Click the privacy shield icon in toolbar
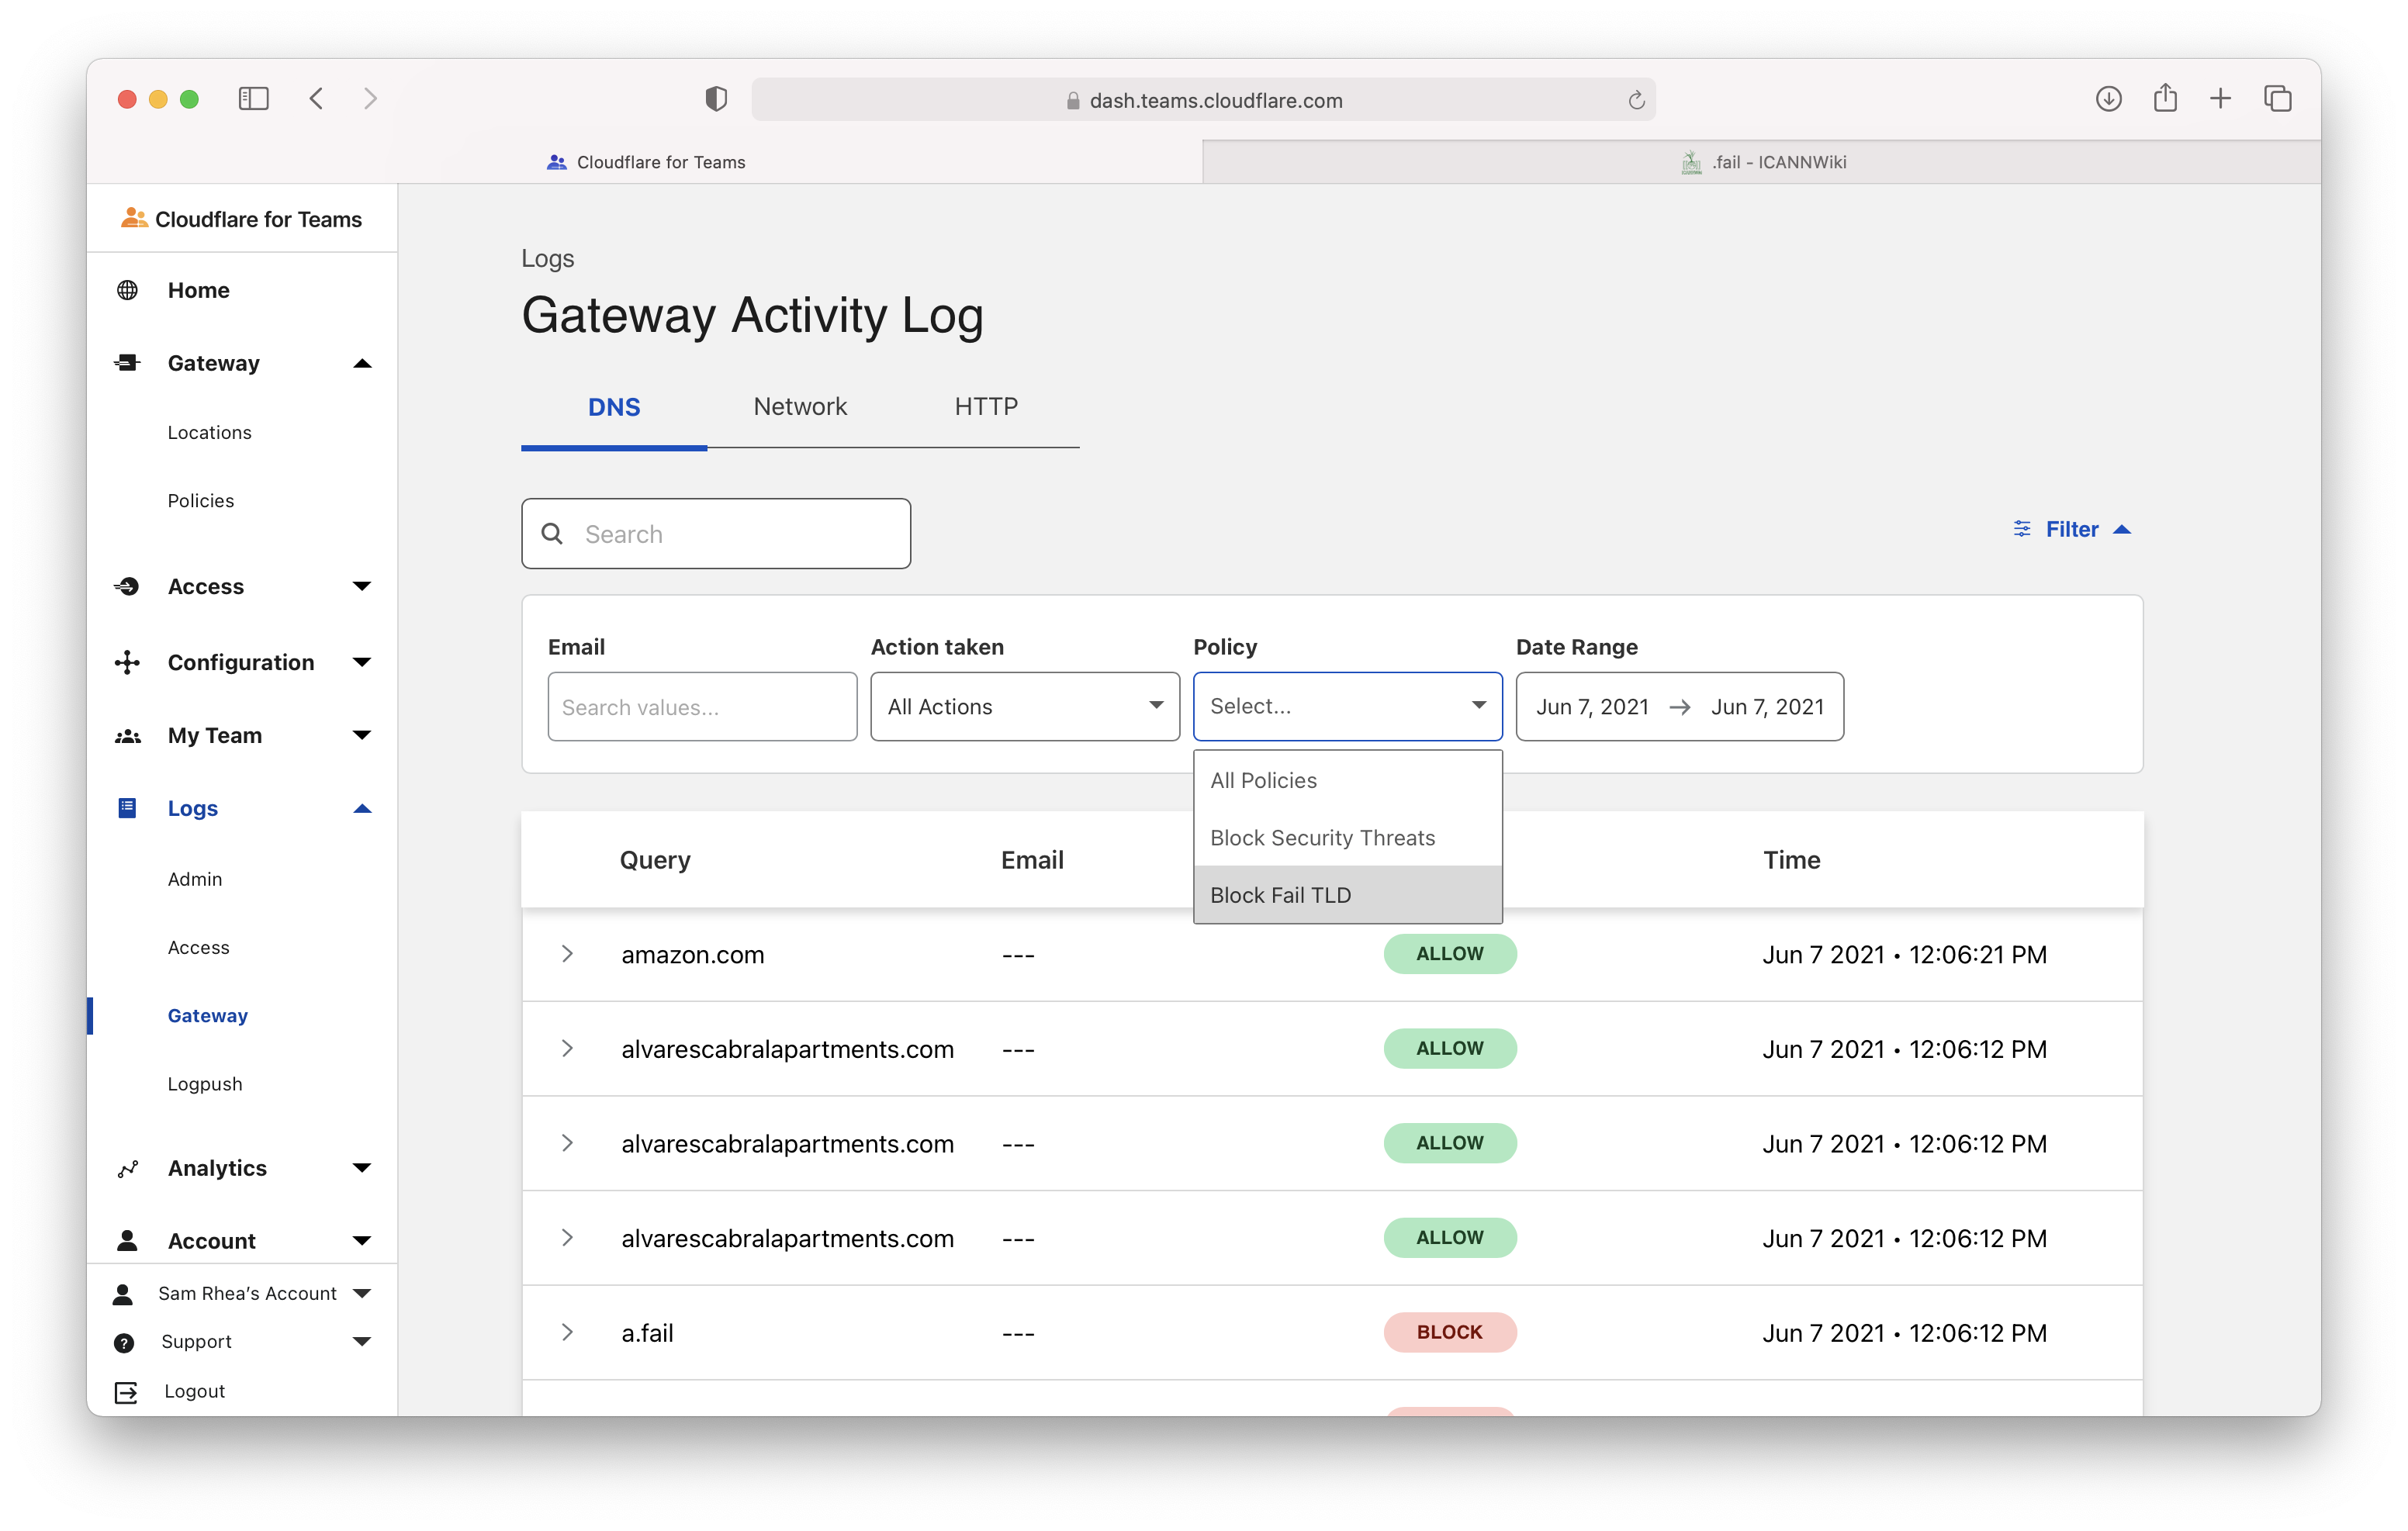 click(715, 99)
